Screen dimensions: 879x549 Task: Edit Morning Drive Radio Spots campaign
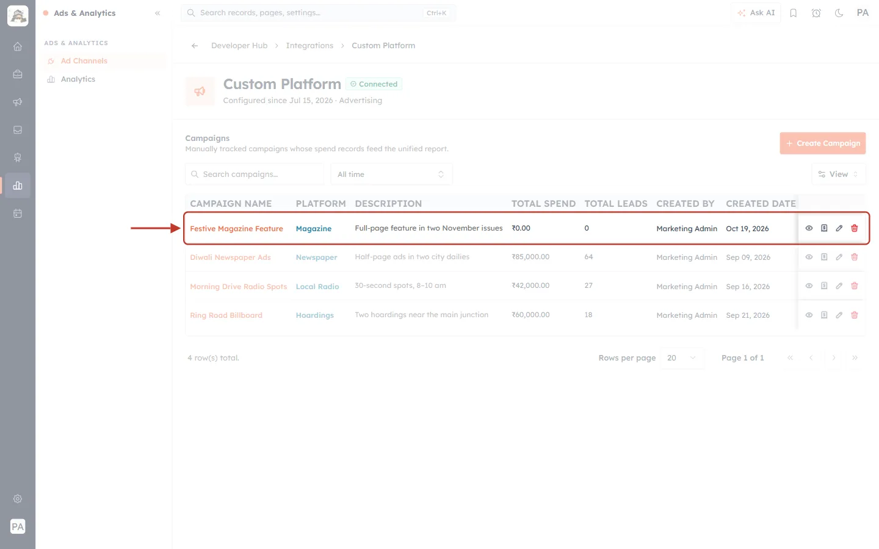(x=839, y=285)
